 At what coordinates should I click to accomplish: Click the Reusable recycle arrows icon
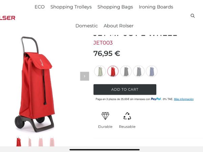[127, 116]
